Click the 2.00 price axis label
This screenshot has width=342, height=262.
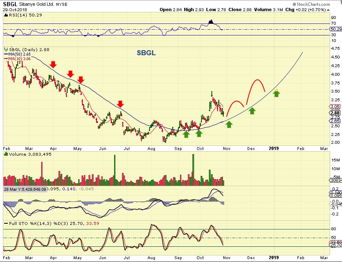(335, 143)
